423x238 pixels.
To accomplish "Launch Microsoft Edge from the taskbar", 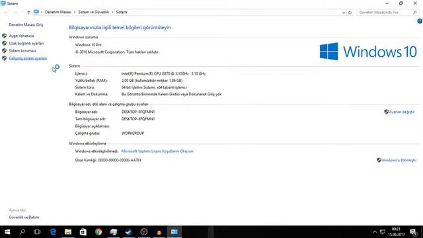I will coord(53,232).
